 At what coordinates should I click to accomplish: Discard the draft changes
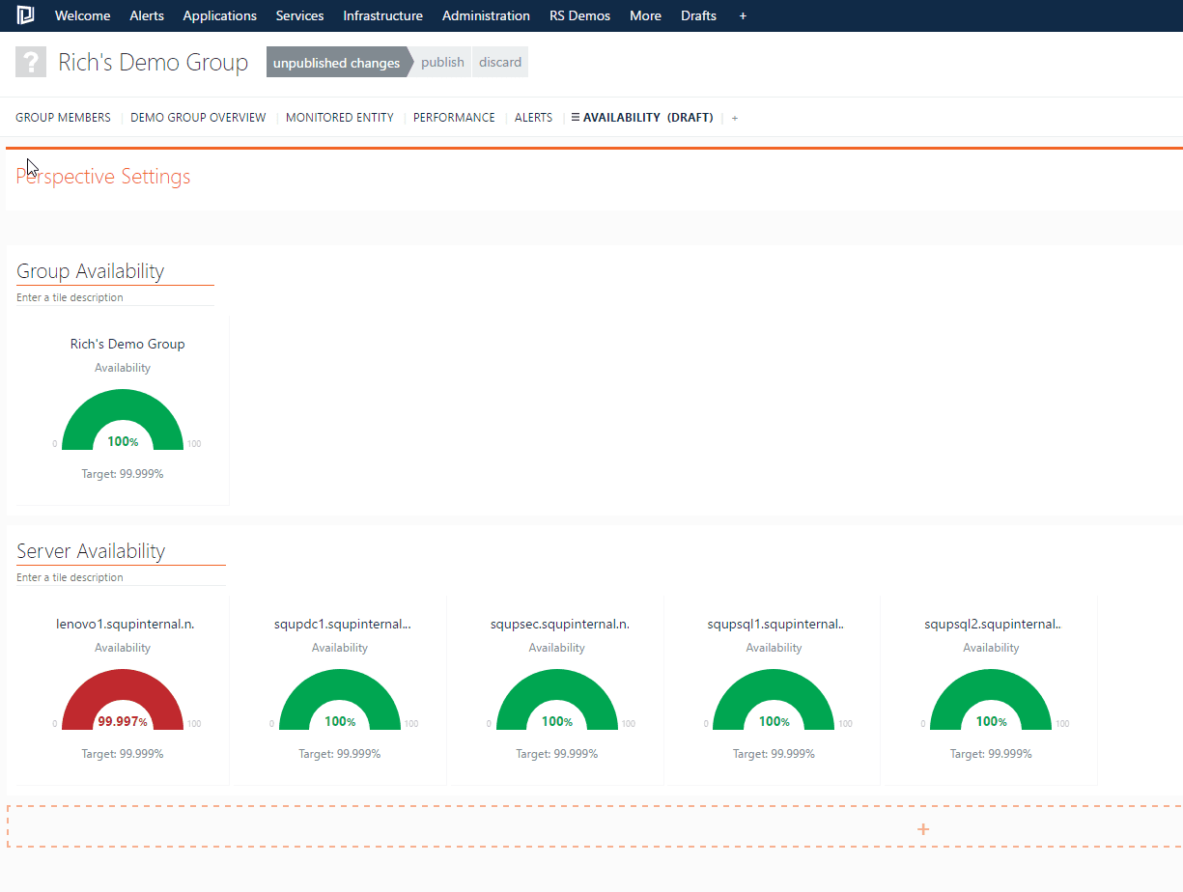500,62
